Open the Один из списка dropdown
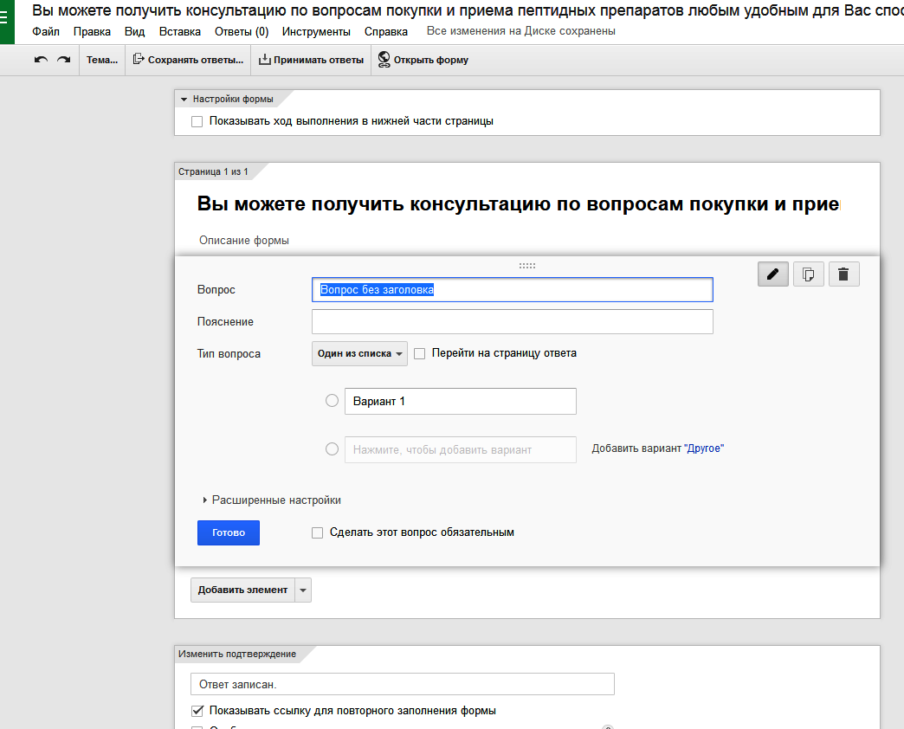This screenshot has width=904, height=729. point(359,354)
